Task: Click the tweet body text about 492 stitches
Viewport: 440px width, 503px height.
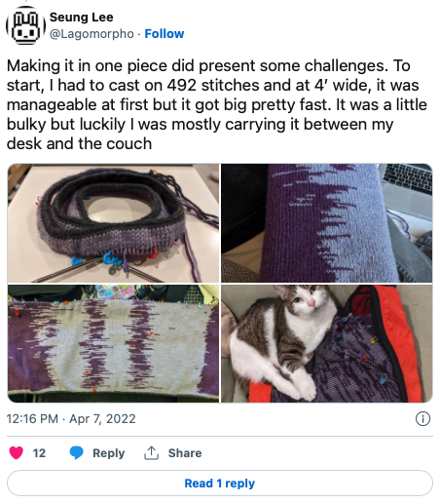Action: [x=217, y=104]
